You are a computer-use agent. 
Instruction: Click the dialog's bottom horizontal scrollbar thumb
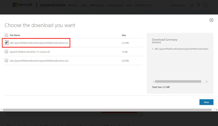107,110
